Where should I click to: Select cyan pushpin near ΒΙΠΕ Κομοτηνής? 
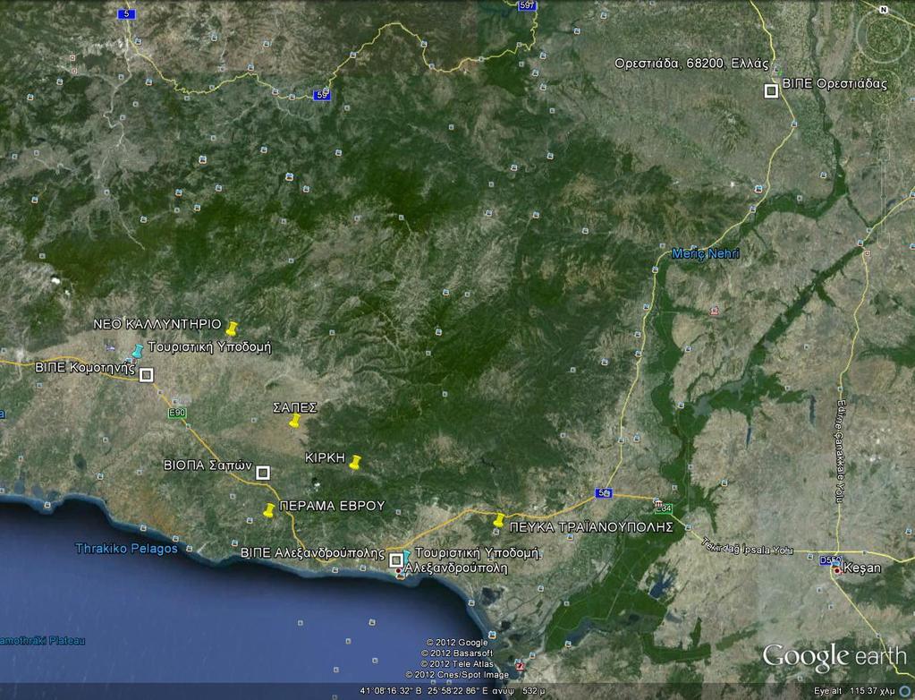[137, 351]
